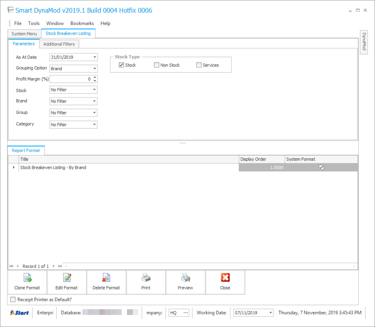
Task: Close the Stock Breakeven Listing screen
Action: 225,282
